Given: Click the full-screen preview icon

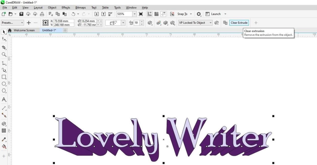Looking at the screenshot, I should [141, 14].
